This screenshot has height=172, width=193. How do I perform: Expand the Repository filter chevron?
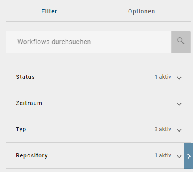179,157
